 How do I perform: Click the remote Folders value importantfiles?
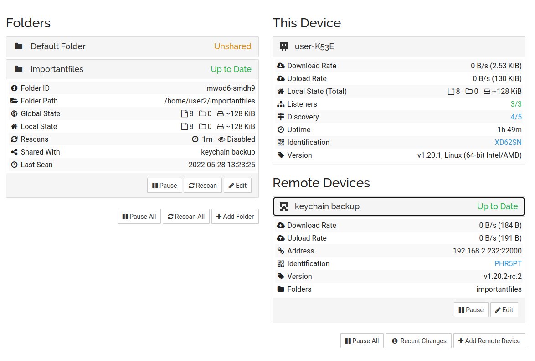[499, 289]
